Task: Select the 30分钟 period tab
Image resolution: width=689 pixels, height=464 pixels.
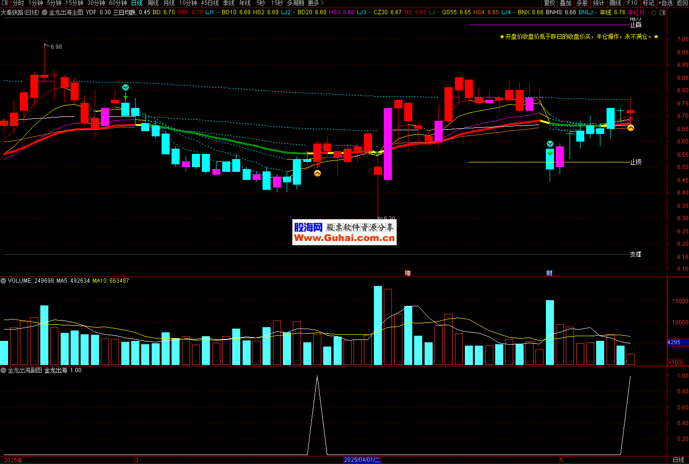Action: coord(96,3)
